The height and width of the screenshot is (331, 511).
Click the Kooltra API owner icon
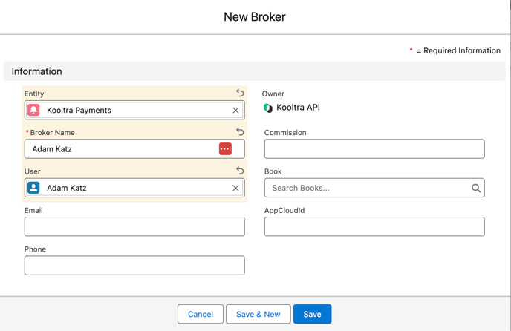[268, 108]
